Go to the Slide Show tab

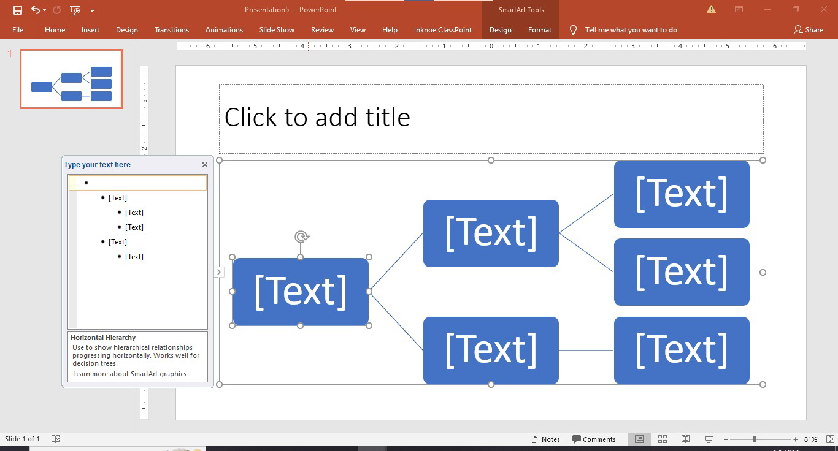[x=277, y=29]
